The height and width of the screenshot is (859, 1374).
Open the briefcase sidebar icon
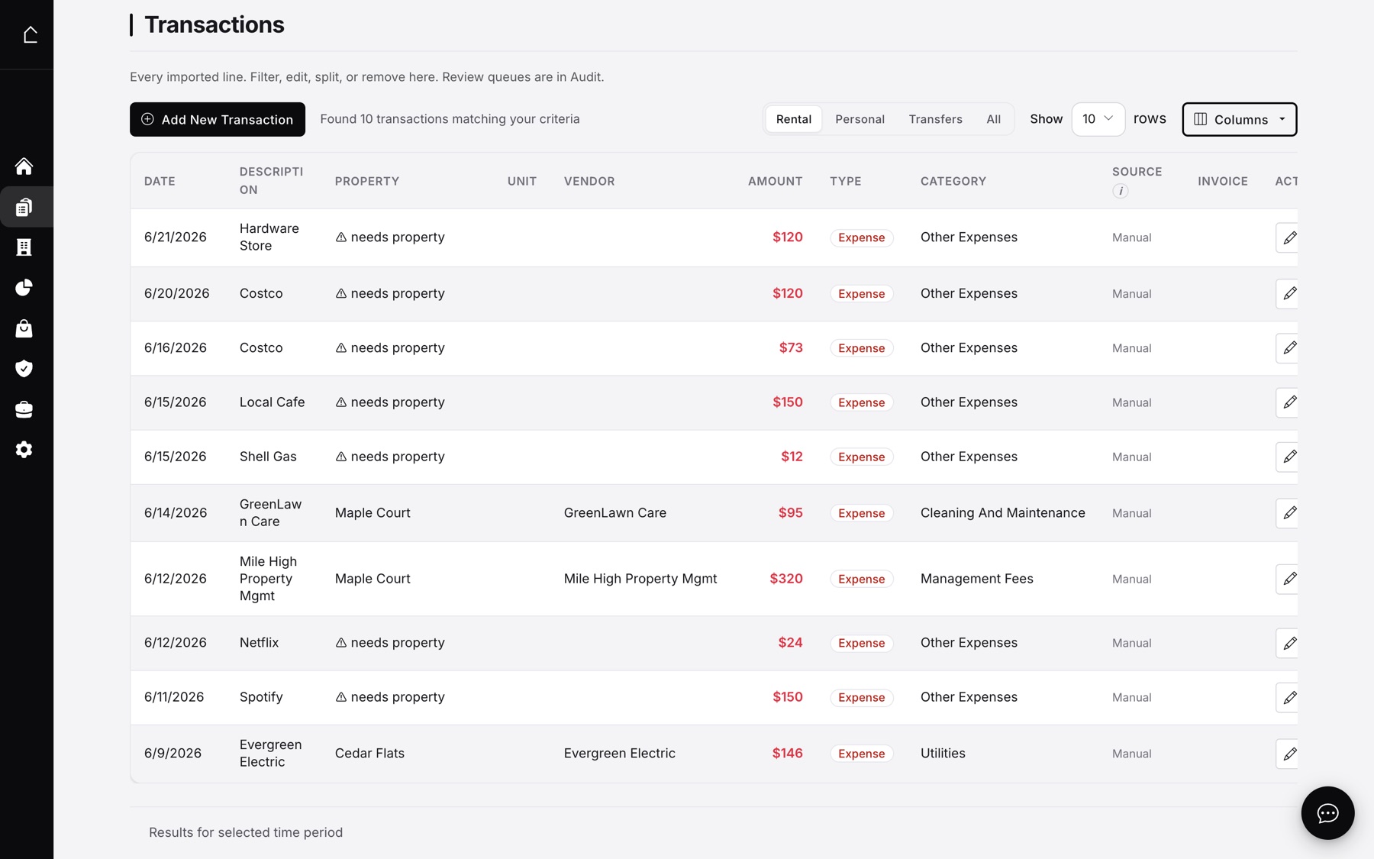(24, 409)
